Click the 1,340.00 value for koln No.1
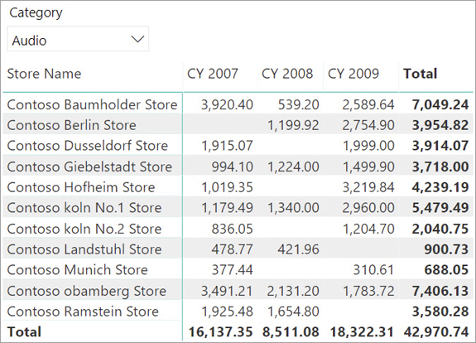 point(293,208)
